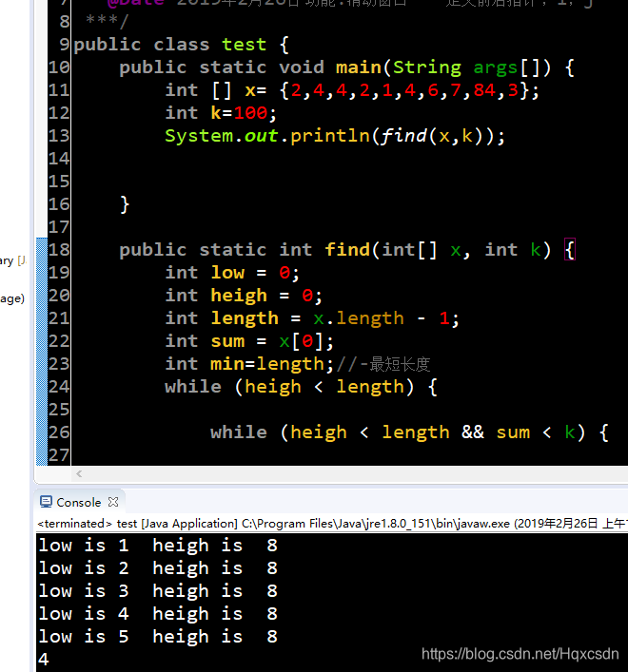
Task: Click the horizontal scrollbar left arrow
Action: [79, 473]
